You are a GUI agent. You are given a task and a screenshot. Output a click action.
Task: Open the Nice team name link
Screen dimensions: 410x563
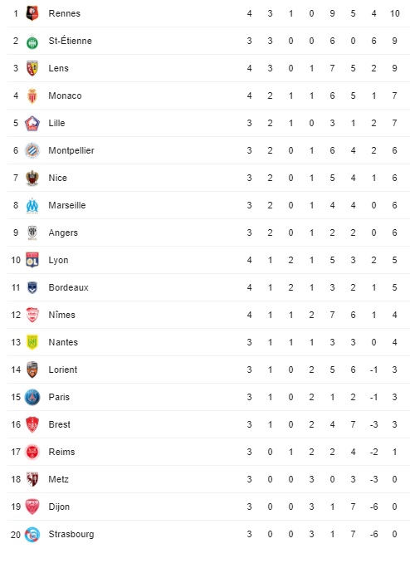coord(58,178)
